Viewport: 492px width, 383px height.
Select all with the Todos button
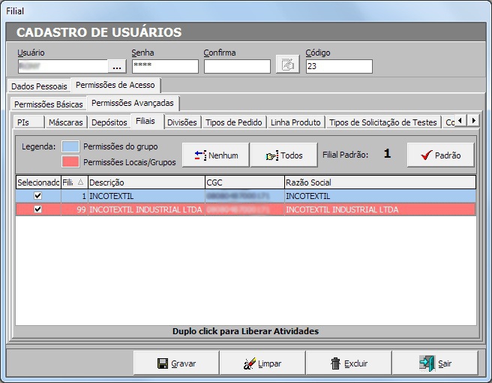click(283, 155)
